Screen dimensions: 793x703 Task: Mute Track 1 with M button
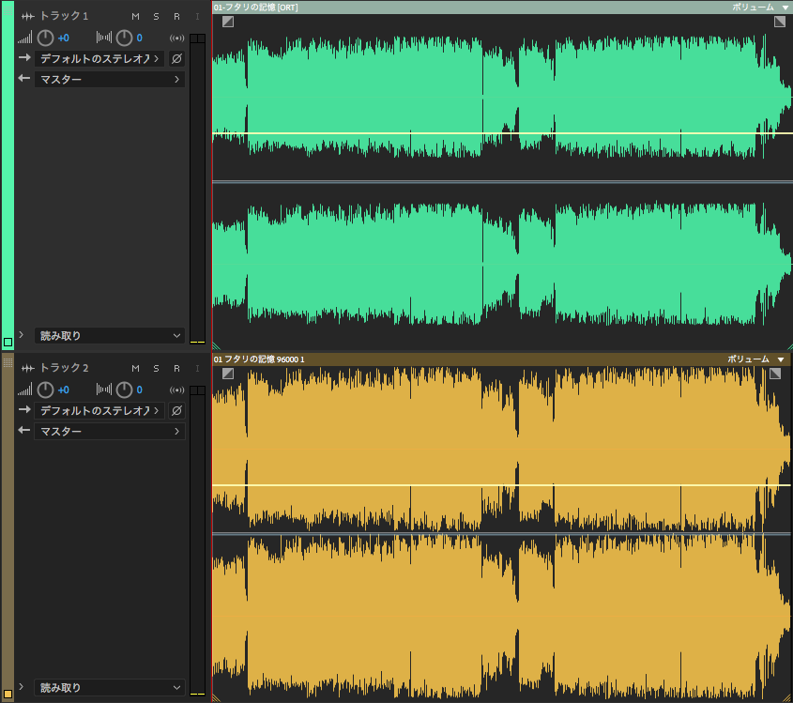click(135, 17)
